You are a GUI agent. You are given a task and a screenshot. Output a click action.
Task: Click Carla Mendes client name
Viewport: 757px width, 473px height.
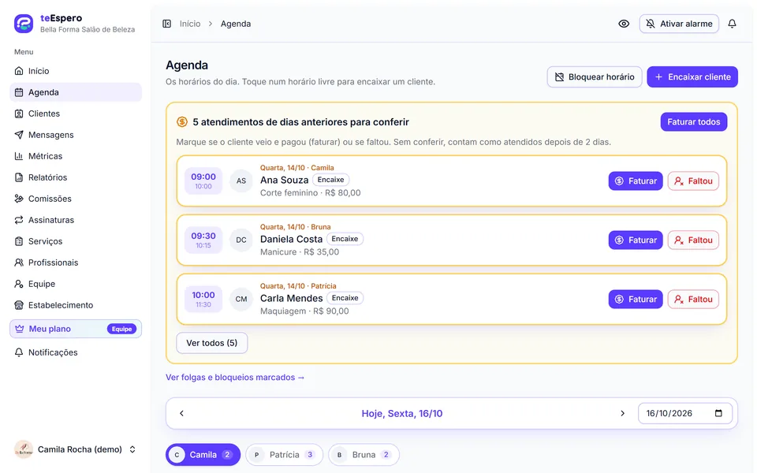click(x=291, y=298)
